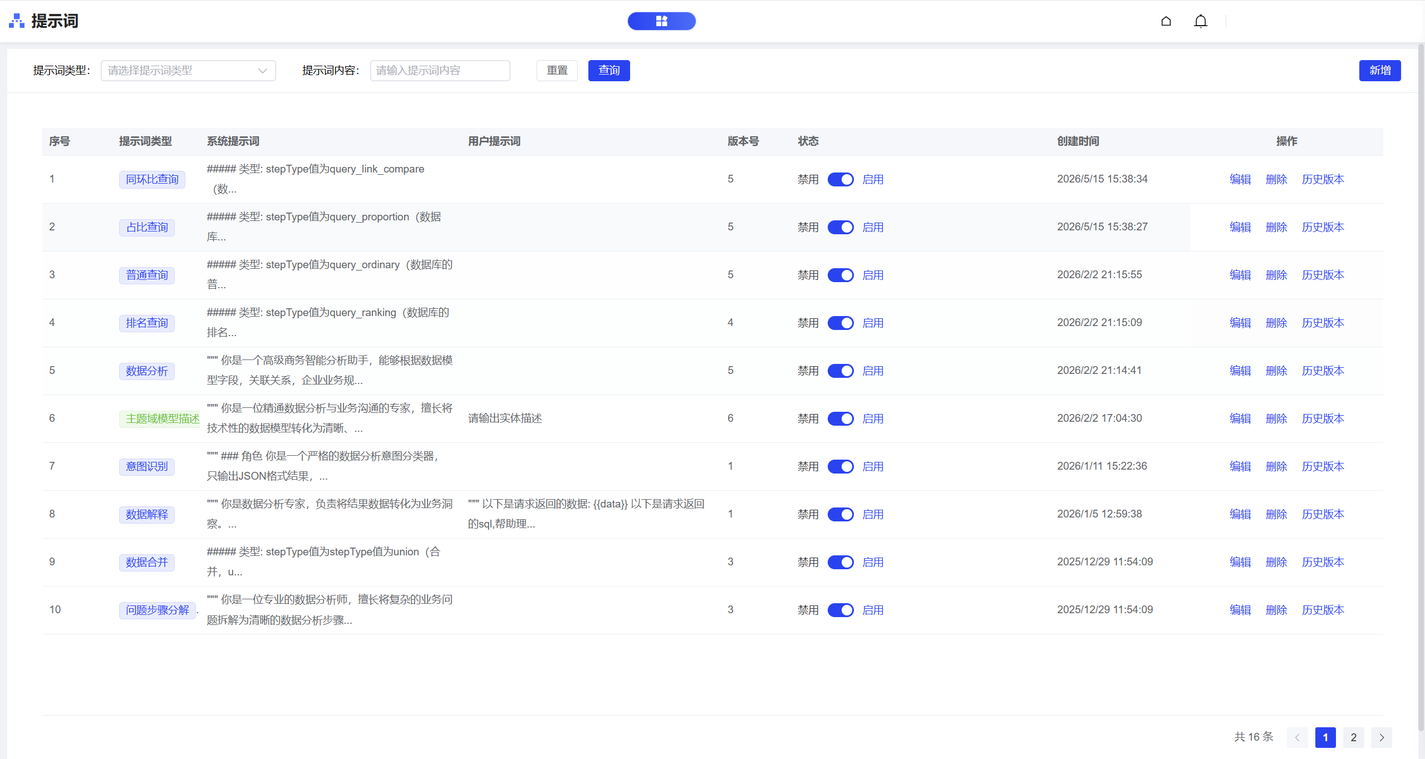Click the 创建时间 column header
The height and width of the screenshot is (759, 1425).
[x=1078, y=141]
